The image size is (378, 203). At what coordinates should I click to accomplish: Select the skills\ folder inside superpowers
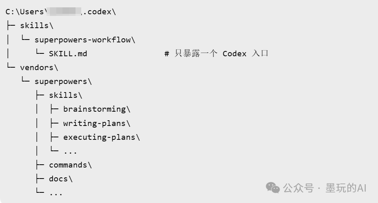[x=66, y=95]
